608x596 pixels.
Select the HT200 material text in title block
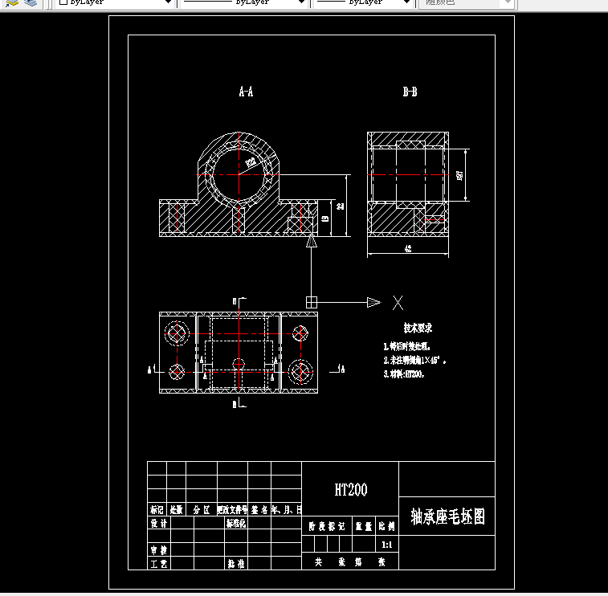(x=350, y=489)
